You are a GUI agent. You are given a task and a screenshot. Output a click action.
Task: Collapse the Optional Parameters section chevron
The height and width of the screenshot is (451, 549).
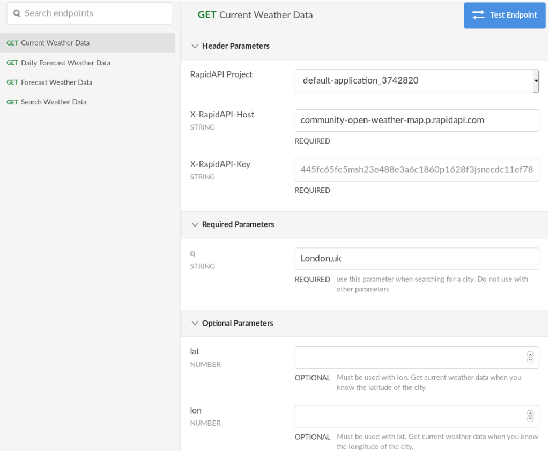[x=195, y=324]
